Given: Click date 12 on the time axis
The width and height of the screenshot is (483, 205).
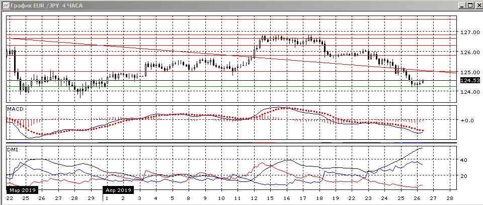Looking at the screenshot, I should pyautogui.click(x=254, y=198).
